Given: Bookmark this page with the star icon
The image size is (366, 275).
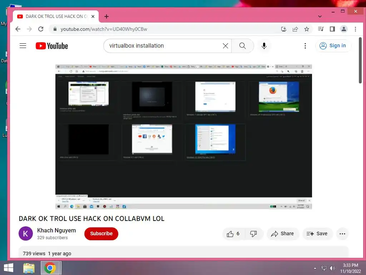Looking at the screenshot, I should coord(307,29).
